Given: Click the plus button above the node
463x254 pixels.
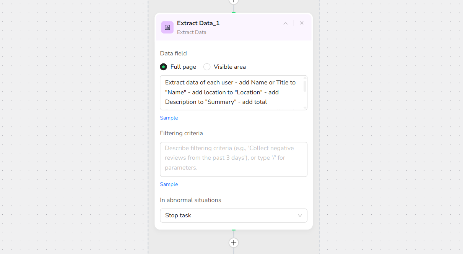Looking at the screenshot, I should pos(234,1).
